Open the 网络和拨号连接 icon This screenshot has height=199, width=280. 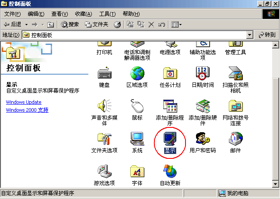click(x=235, y=106)
